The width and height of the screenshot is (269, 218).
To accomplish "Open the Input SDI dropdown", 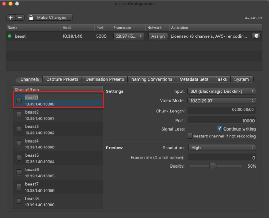I will 222,91.
